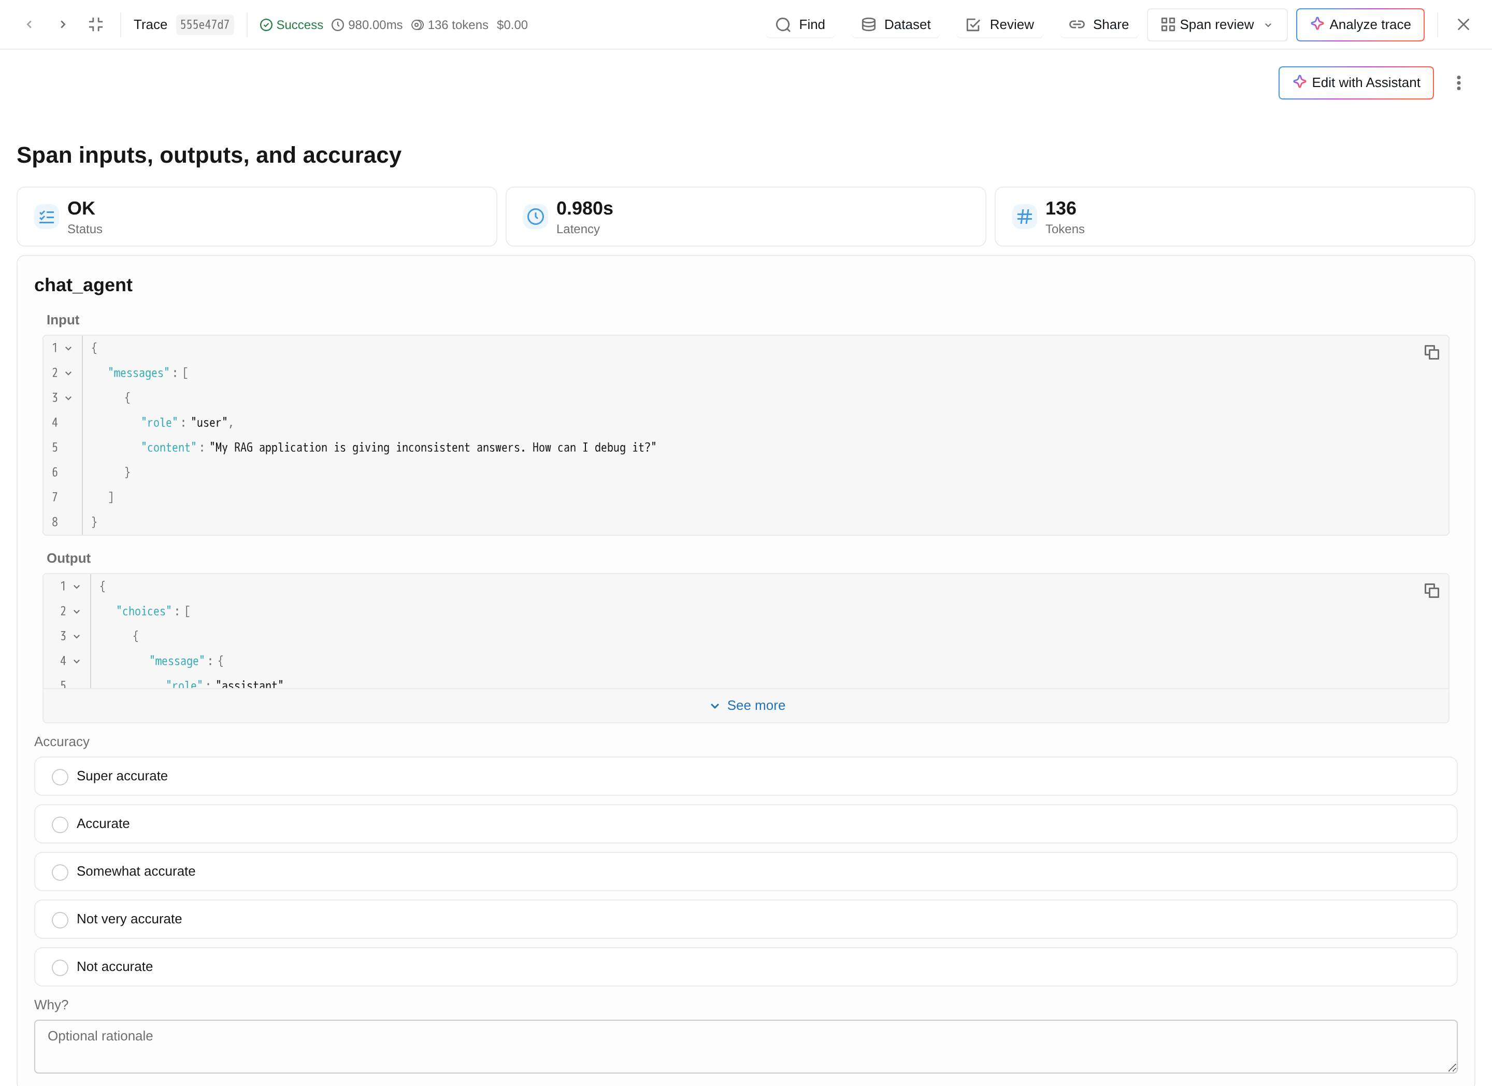The height and width of the screenshot is (1086, 1492).
Task: Click the Status checklist icon
Action: pyautogui.click(x=47, y=217)
